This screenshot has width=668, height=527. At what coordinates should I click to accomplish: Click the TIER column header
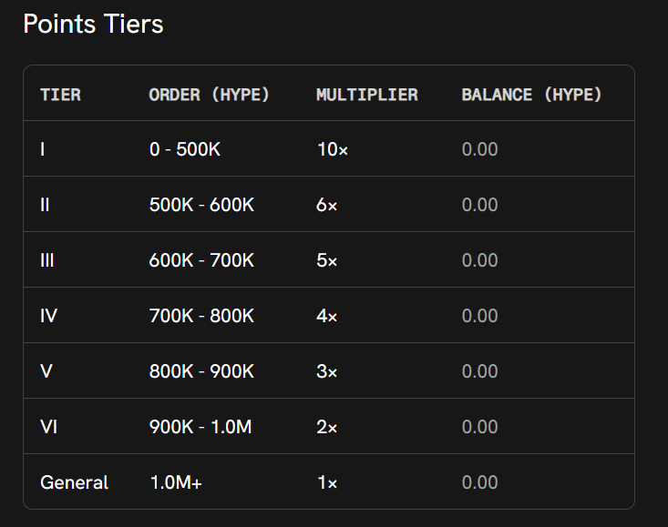[x=60, y=94]
